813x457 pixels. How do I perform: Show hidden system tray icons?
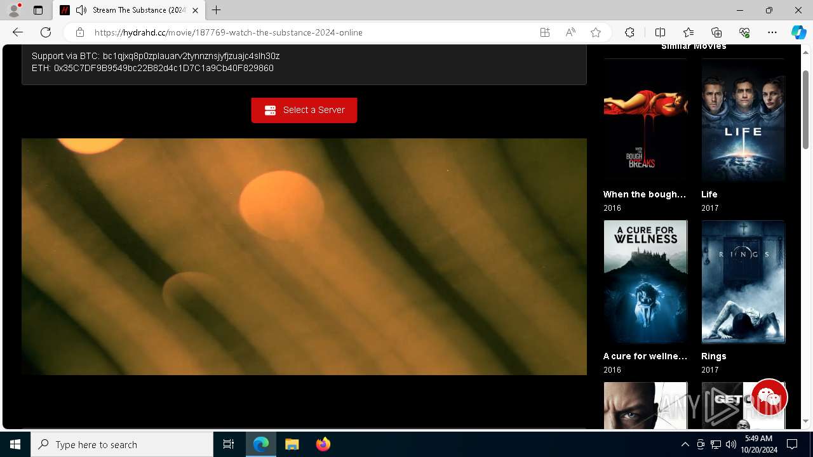point(685,444)
